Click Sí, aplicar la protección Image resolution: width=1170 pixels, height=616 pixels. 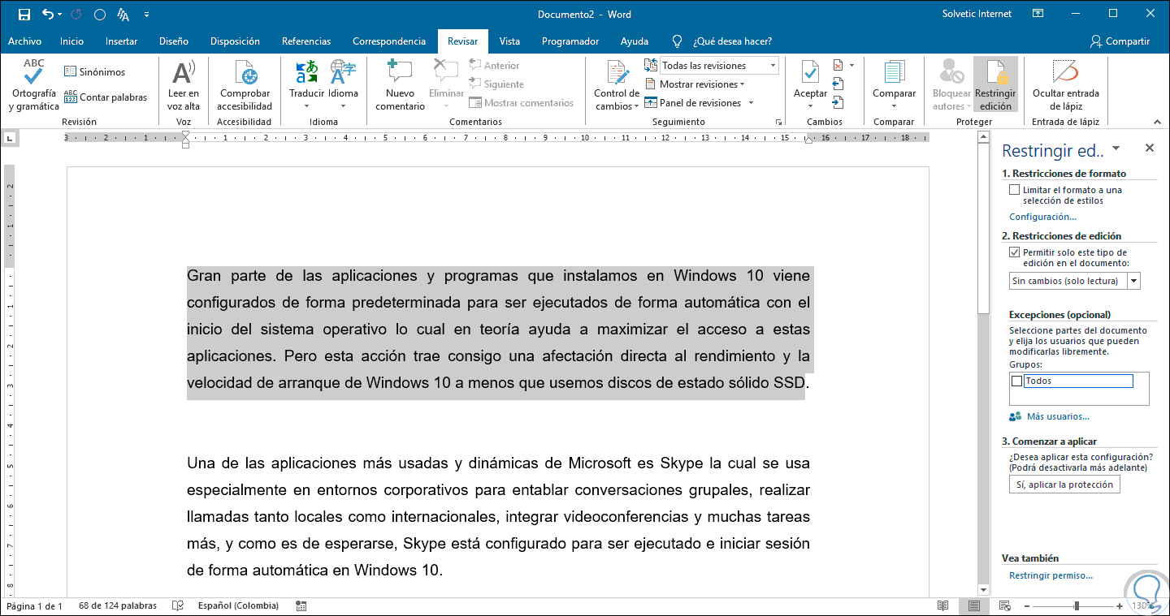(1064, 484)
